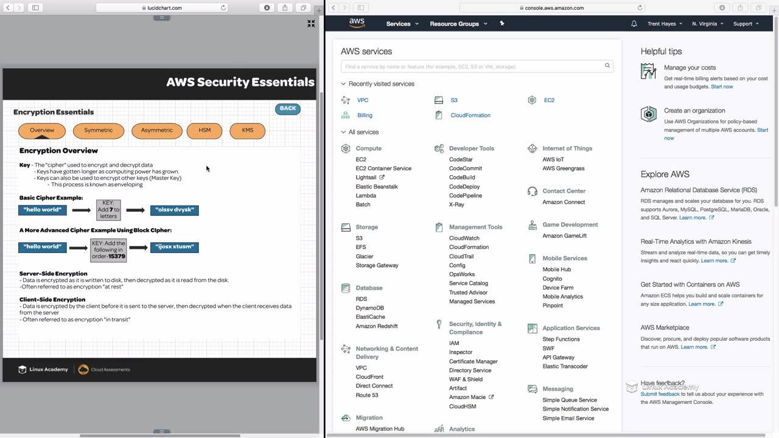The height and width of the screenshot is (438, 779).
Task: Click the Database category icon
Action: (x=346, y=288)
